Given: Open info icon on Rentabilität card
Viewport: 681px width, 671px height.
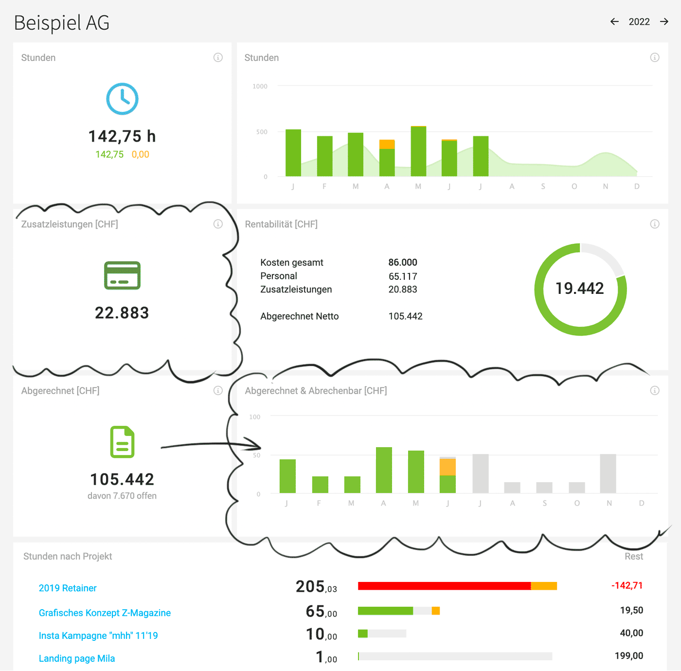Looking at the screenshot, I should 655,224.
